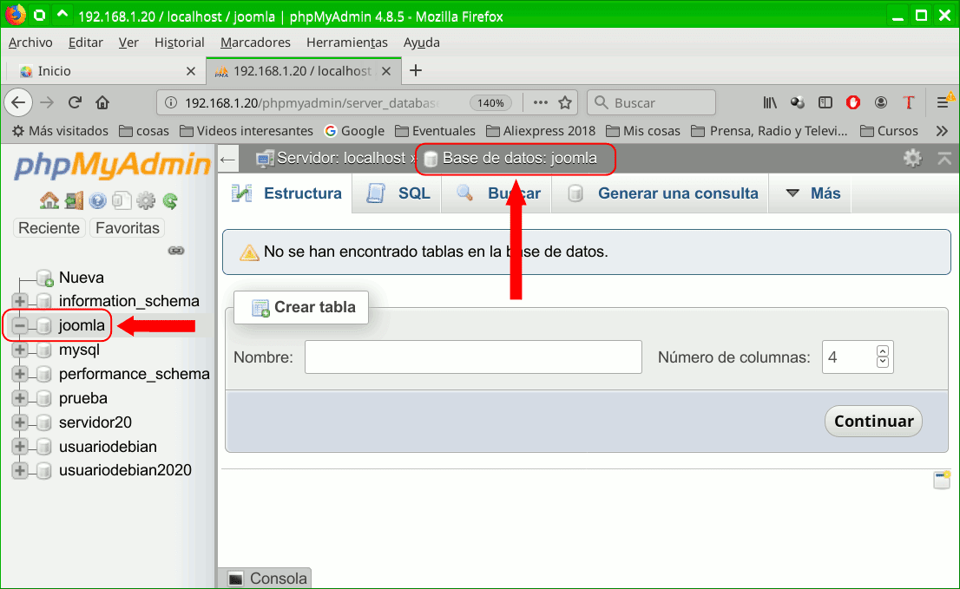
Task: Expand the mysql database tree
Action: coord(20,349)
